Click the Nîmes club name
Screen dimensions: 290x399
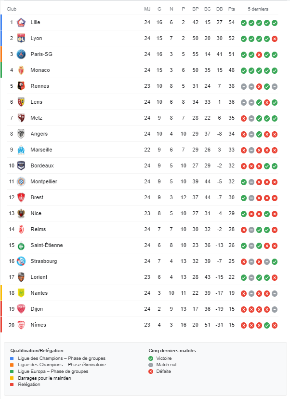coord(38,325)
